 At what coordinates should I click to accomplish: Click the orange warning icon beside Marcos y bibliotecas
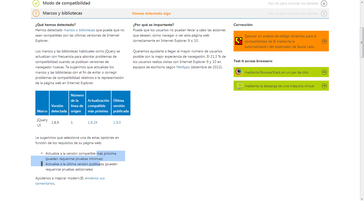point(36,13)
